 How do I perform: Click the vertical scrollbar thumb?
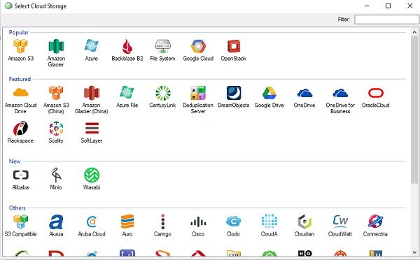[414, 110]
